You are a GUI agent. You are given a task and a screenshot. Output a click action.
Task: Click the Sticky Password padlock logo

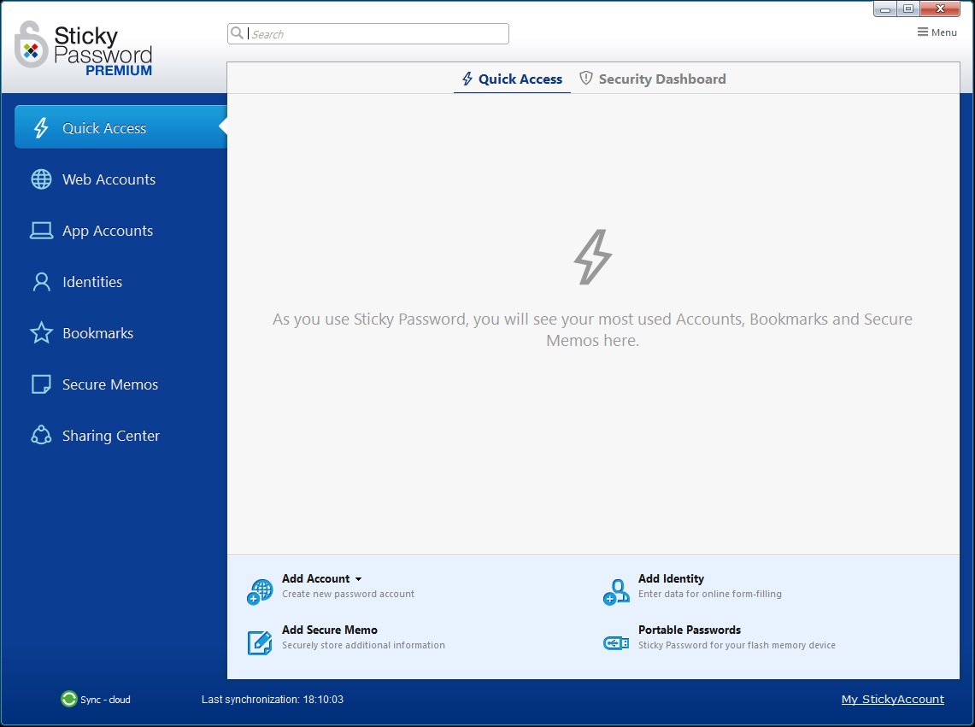31,44
